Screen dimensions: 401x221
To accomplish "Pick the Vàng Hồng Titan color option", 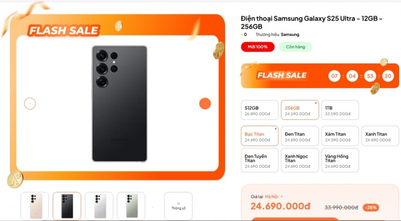I will click(x=340, y=160).
